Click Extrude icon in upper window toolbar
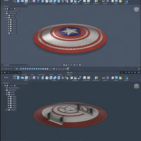This screenshot has height=141, width=141. pos(18,1)
